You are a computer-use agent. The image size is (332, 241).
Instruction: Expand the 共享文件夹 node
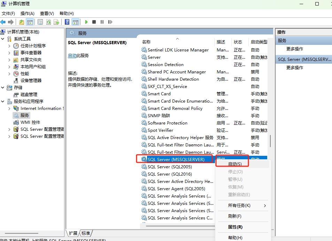9,60
